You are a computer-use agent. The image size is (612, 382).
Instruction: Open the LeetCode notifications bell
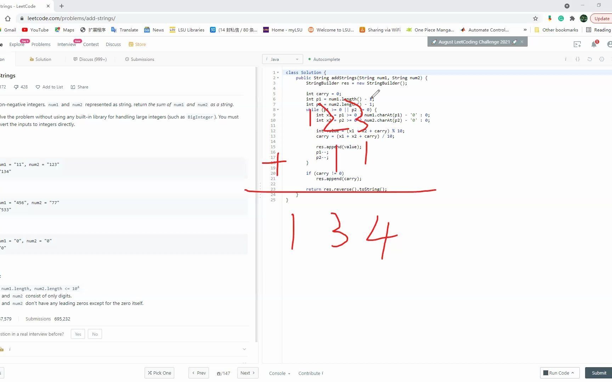point(594,44)
